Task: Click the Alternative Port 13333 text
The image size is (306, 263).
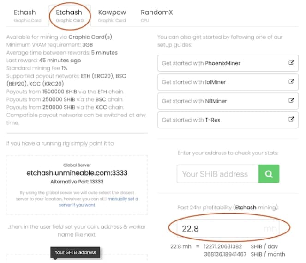Action: click(x=77, y=182)
